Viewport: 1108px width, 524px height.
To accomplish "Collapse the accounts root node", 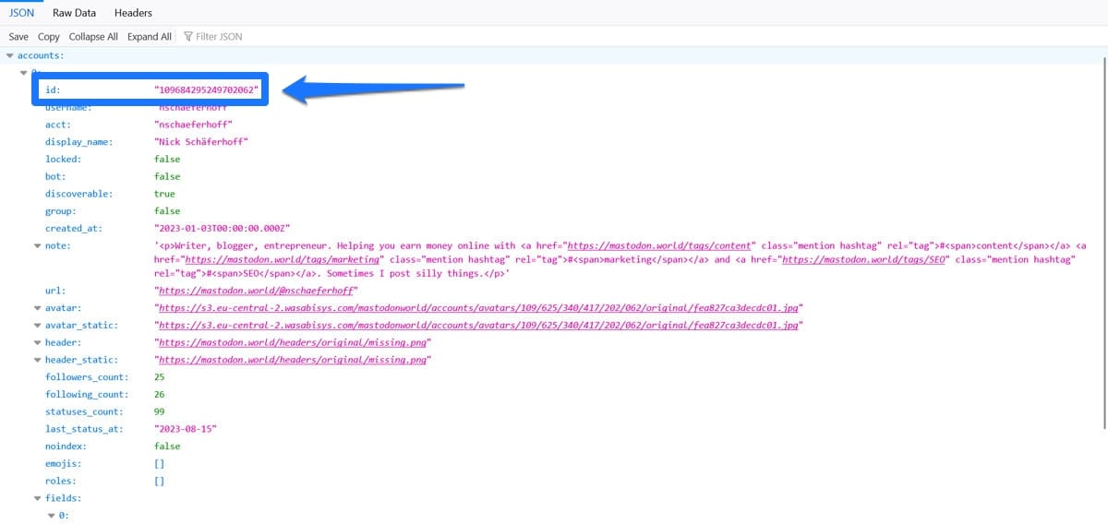I will (10, 55).
